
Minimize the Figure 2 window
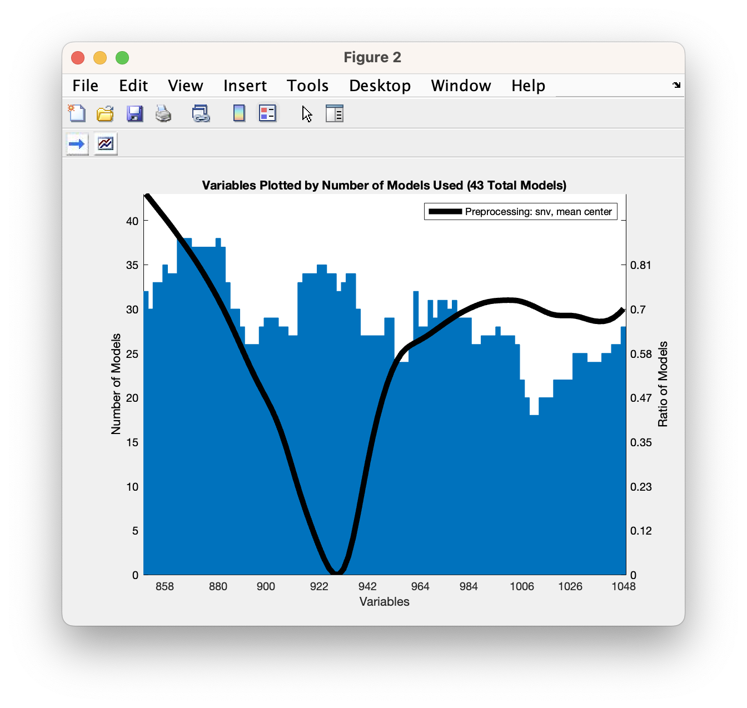[100, 58]
